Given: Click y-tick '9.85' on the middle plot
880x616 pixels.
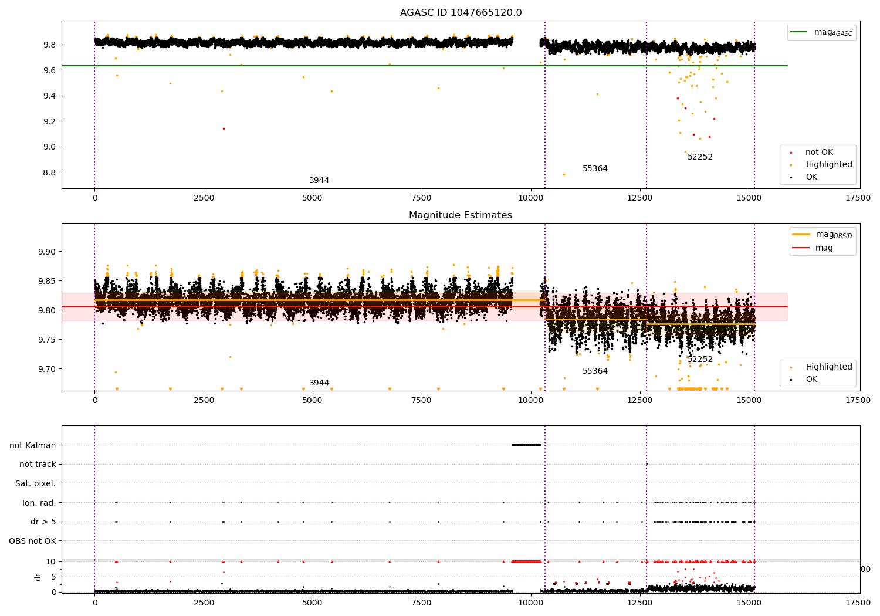Looking at the screenshot, I should click(47, 281).
